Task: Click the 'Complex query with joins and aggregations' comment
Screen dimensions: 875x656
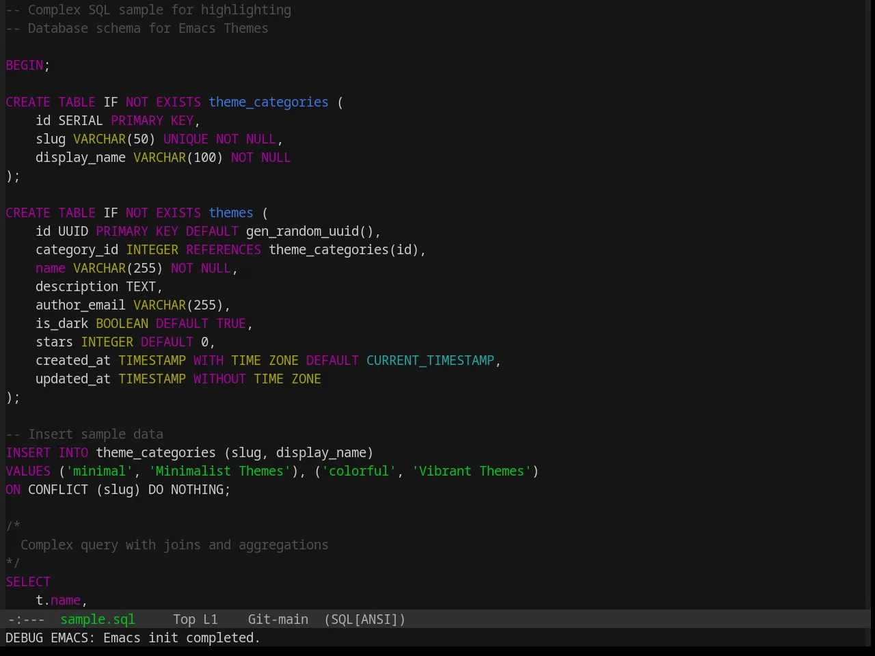Action: pyautogui.click(x=174, y=545)
